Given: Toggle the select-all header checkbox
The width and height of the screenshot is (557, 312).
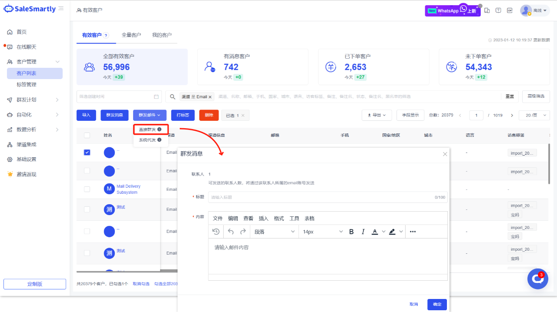Looking at the screenshot, I should [87, 135].
